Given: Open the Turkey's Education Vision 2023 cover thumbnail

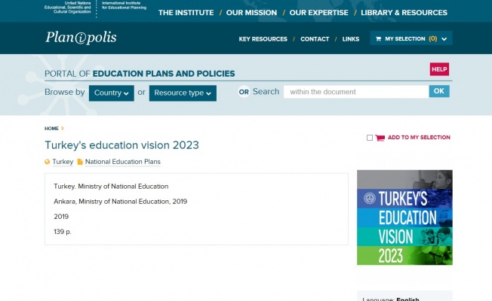Looking at the screenshot, I should click(404, 217).
